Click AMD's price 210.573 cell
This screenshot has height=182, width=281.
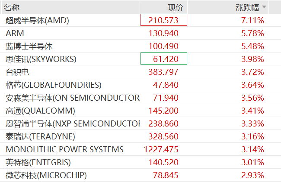163,20
